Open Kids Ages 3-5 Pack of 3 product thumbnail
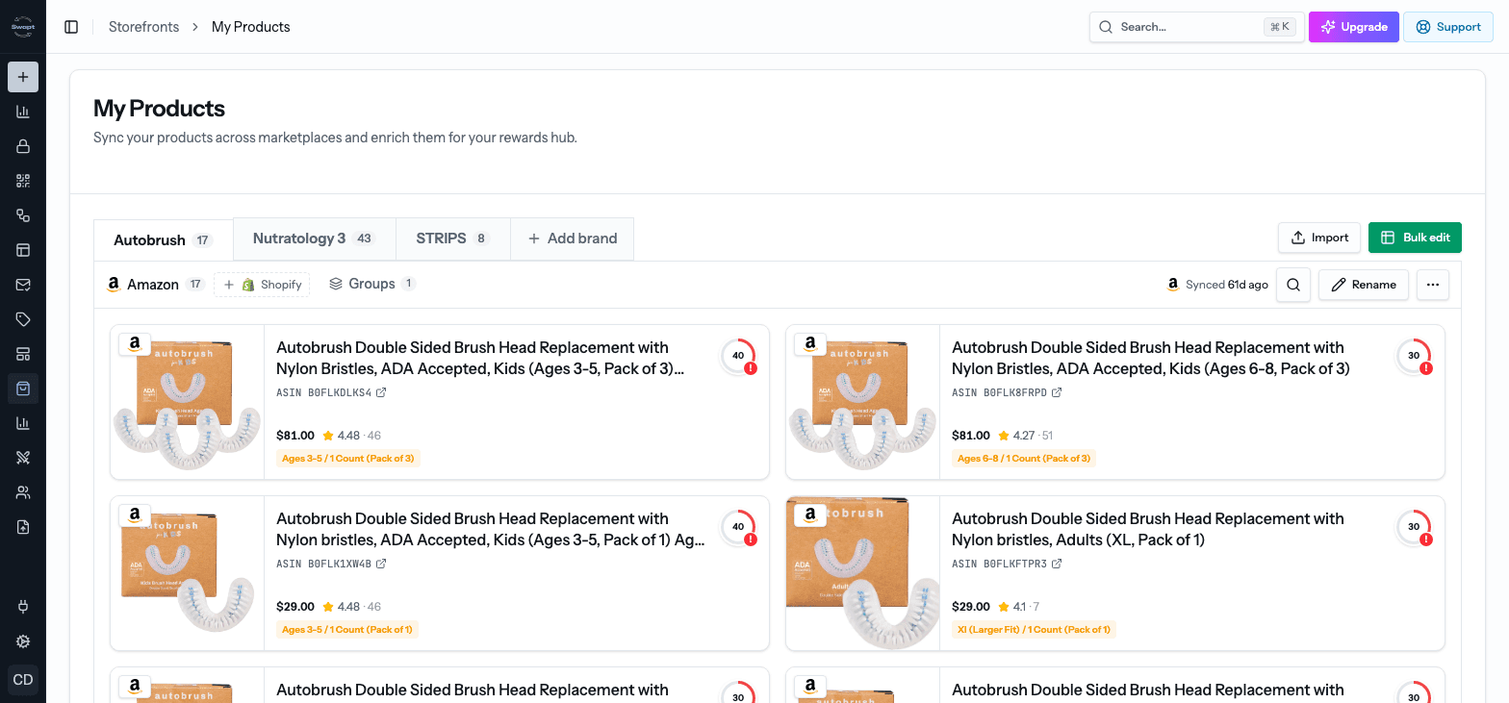The height and width of the screenshot is (703, 1509). point(188,402)
